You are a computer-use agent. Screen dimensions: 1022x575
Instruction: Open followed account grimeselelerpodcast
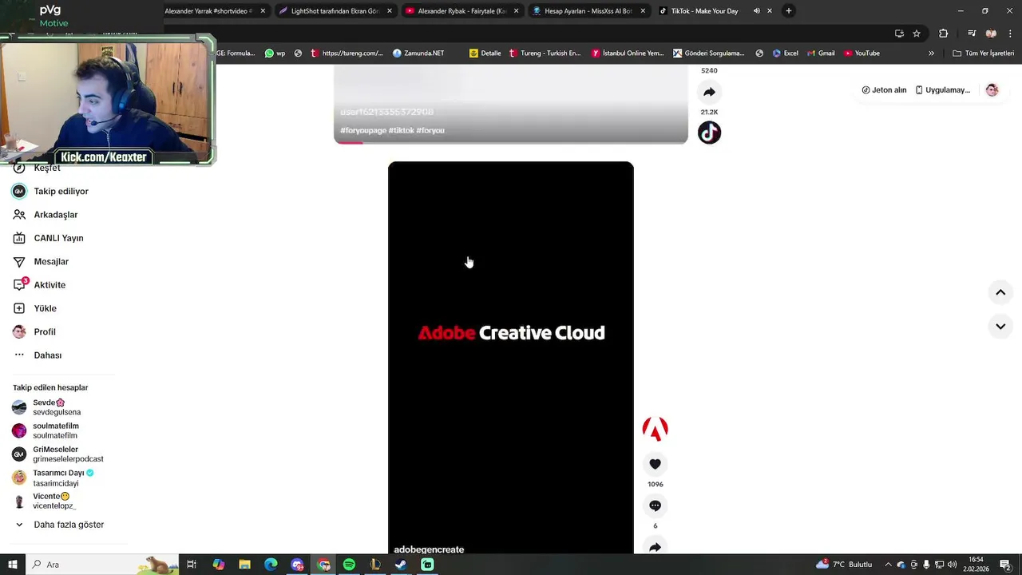pos(57,454)
